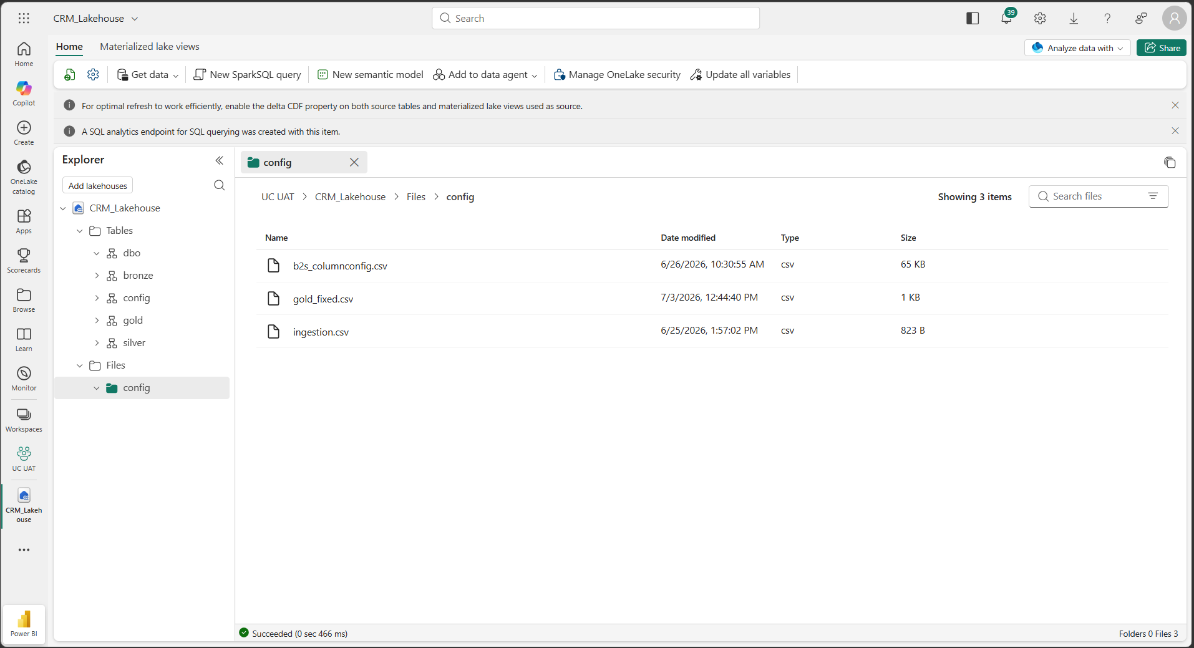The height and width of the screenshot is (648, 1194).
Task: Click Files breadcrumb link
Action: coord(416,197)
